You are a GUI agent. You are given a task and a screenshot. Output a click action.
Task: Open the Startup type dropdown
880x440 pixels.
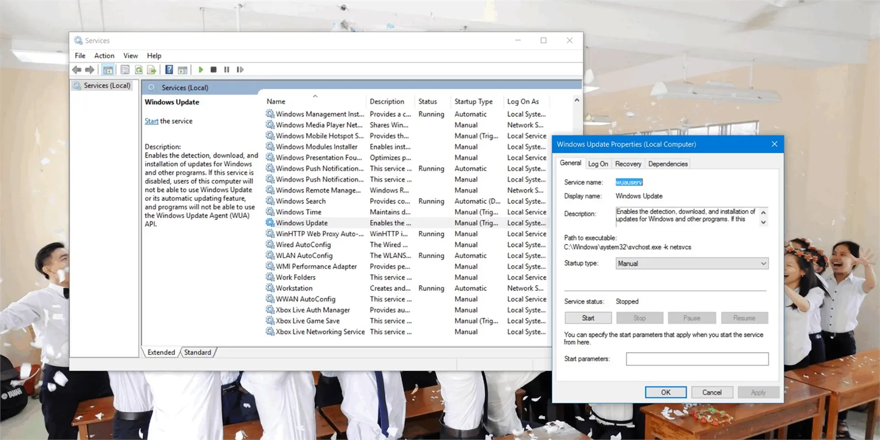pyautogui.click(x=762, y=264)
